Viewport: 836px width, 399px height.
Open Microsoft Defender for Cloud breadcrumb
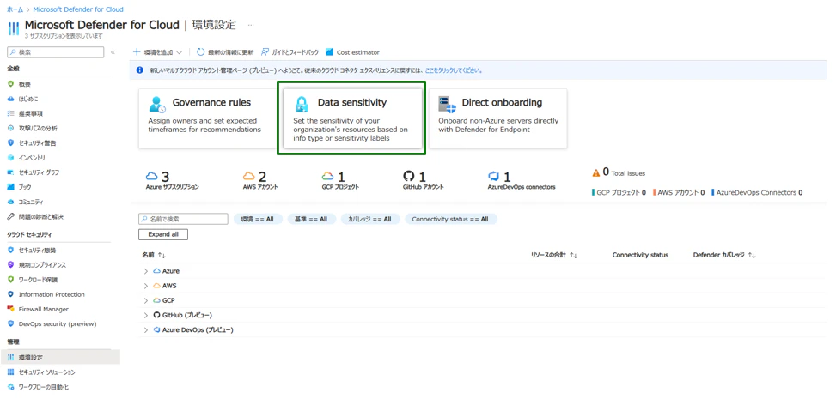pos(78,9)
